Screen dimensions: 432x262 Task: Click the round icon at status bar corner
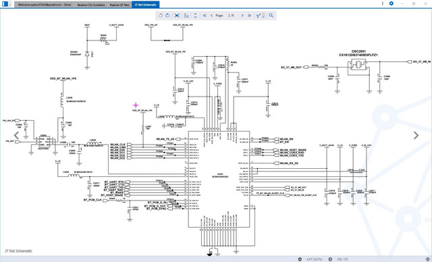tap(428, 259)
